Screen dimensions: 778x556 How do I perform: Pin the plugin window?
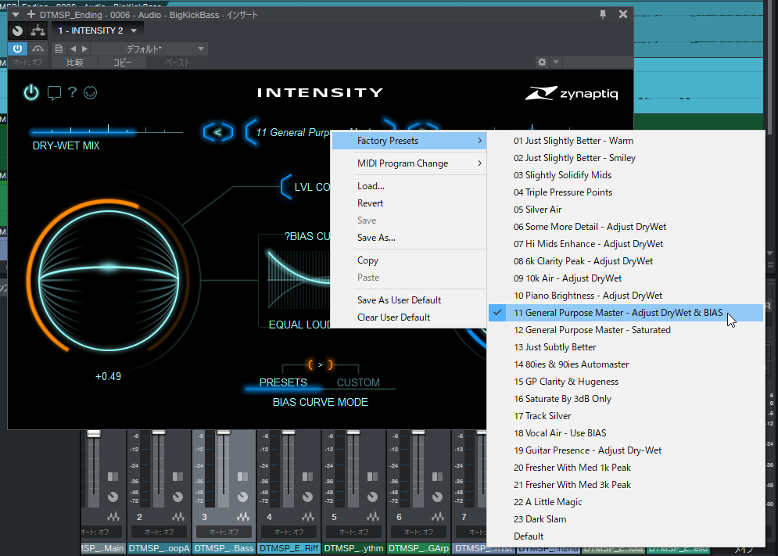(x=603, y=14)
